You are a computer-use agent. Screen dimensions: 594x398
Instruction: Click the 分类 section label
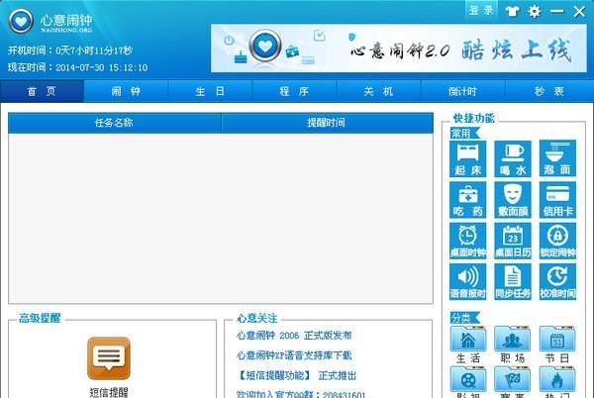pos(464,318)
